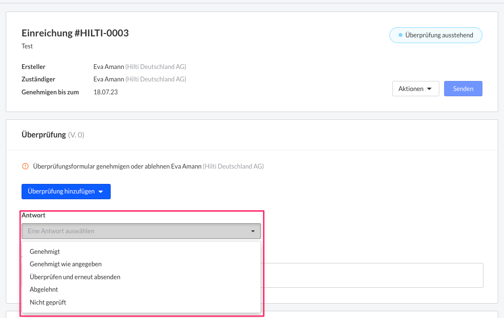Screen dimensions: 504x318
Task: Open the Aktionen dropdown
Action: 415,89
